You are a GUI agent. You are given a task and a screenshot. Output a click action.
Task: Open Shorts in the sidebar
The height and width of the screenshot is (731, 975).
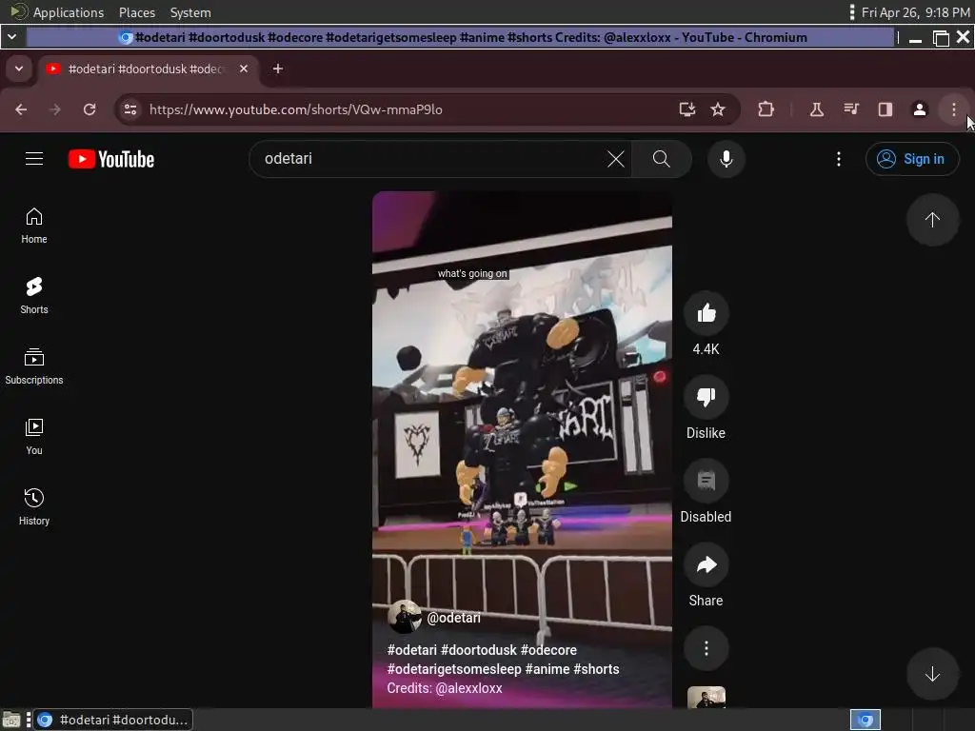[34, 296]
